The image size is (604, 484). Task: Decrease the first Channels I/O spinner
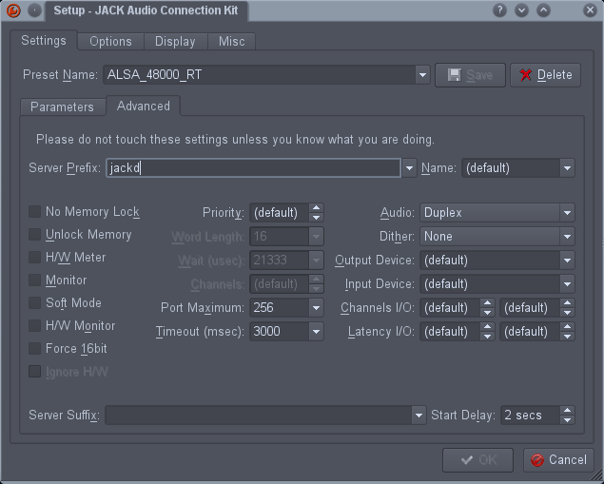(x=487, y=312)
